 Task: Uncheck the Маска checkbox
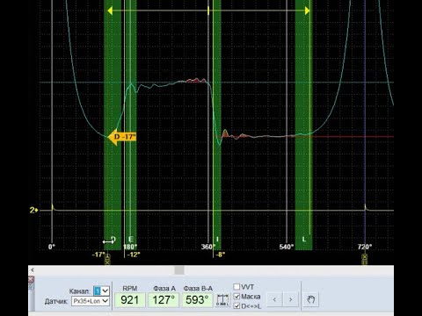(x=236, y=297)
